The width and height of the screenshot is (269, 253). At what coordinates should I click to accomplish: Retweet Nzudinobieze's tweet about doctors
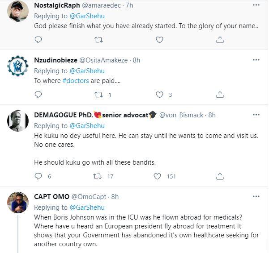[98, 95]
